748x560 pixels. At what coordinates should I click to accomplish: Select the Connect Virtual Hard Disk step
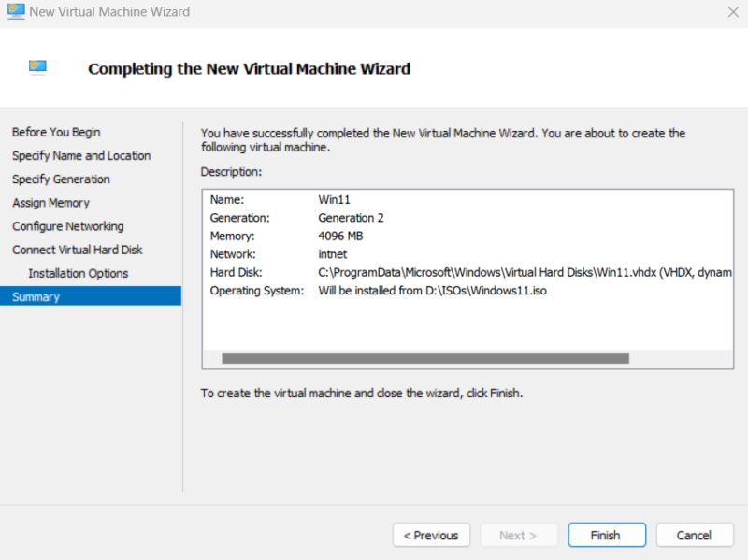point(78,250)
